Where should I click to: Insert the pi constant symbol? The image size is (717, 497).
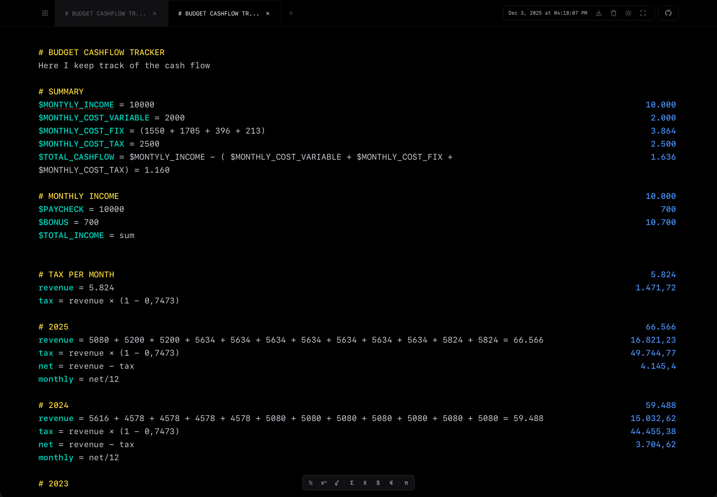406,483
